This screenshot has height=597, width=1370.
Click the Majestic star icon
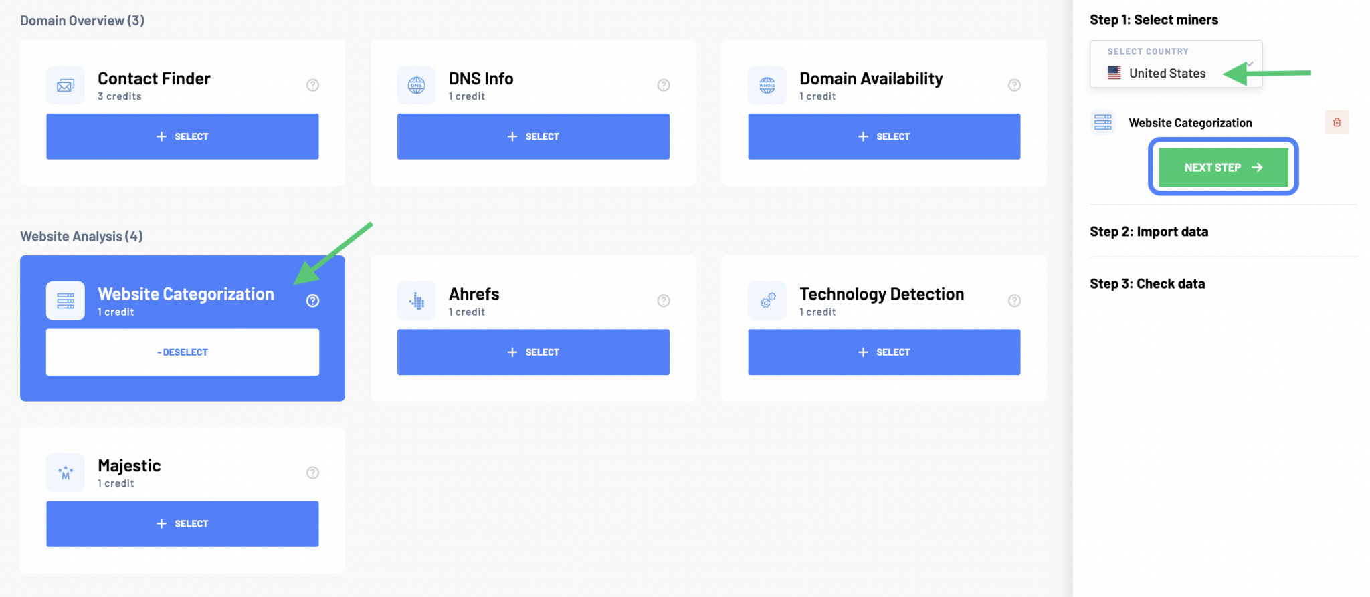[x=65, y=473]
